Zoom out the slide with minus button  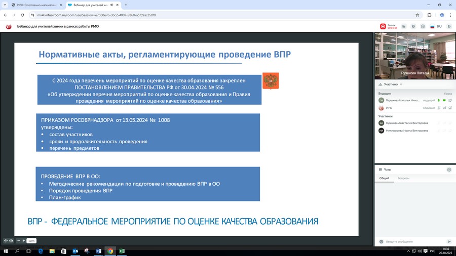point(18,241)
